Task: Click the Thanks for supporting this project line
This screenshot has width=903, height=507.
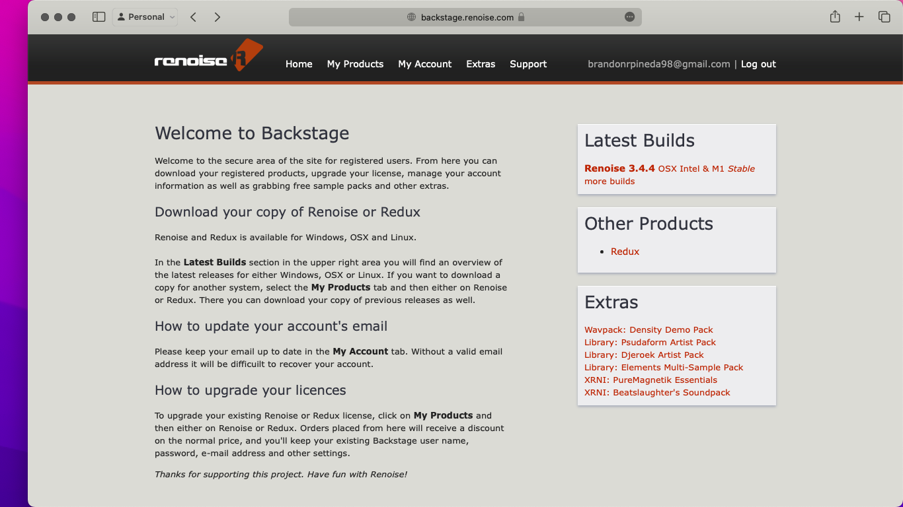Action: click(281, 474)
